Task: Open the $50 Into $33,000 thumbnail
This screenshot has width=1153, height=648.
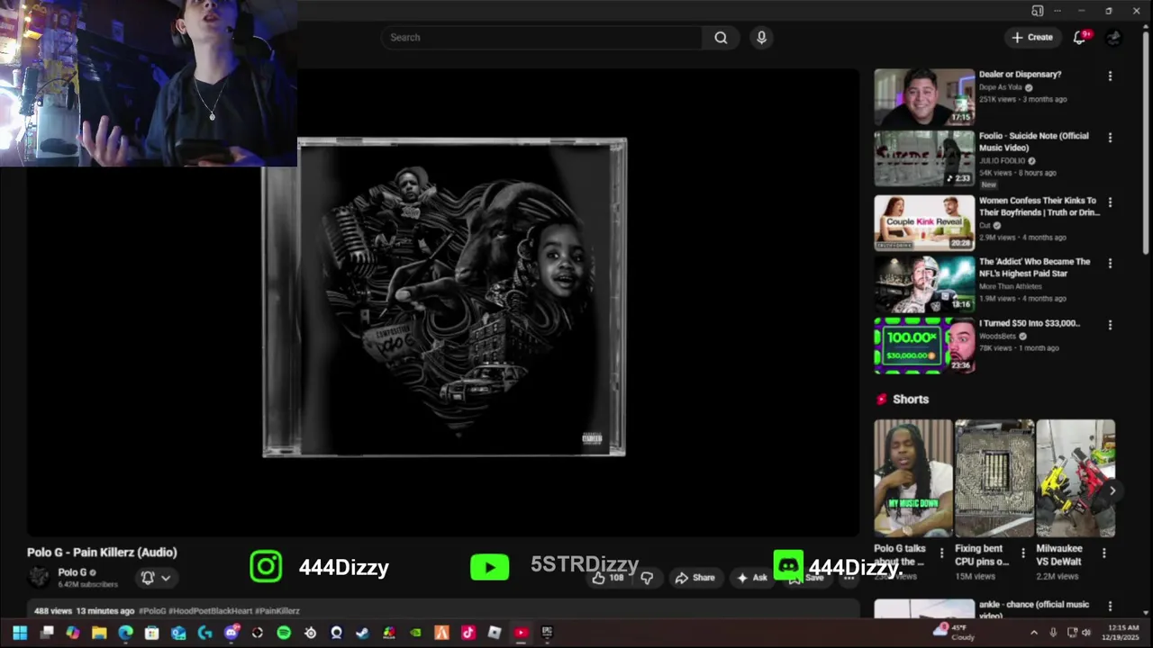Action: tap(924, 345)
